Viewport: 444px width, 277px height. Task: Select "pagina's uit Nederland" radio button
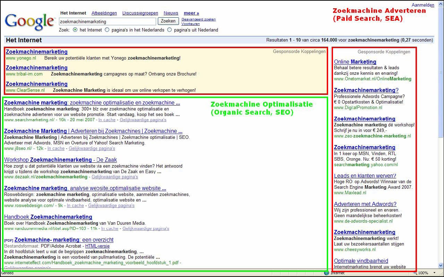point(169,30)
